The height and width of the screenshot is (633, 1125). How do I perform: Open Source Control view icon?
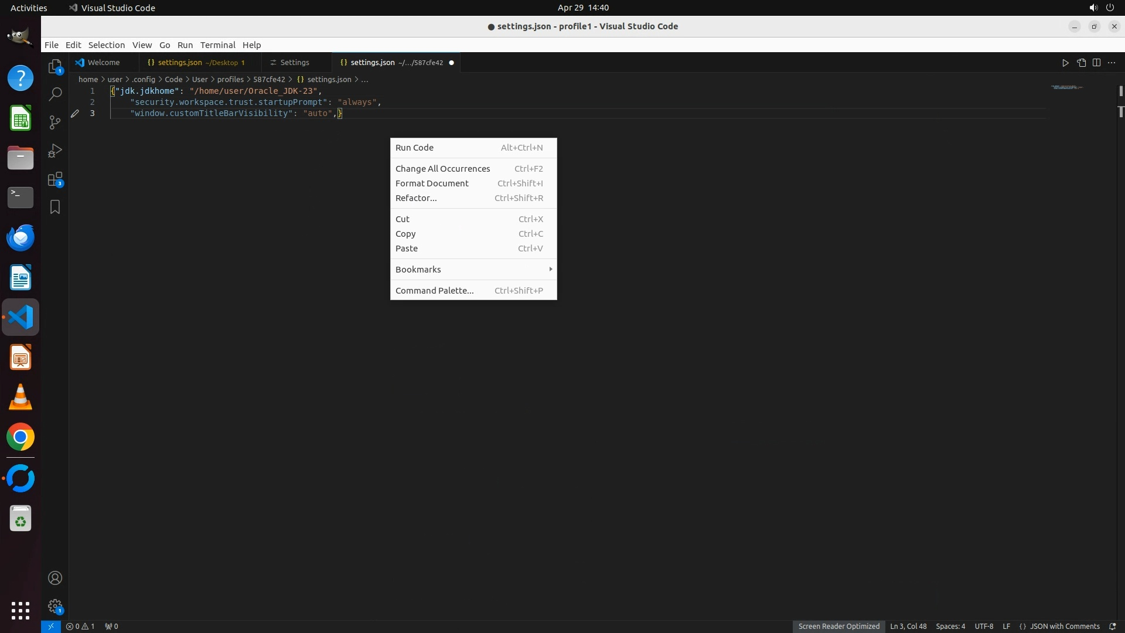54,122
